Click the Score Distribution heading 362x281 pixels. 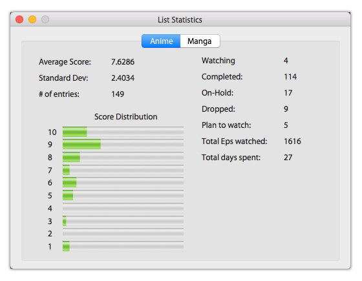coord(126,117)
